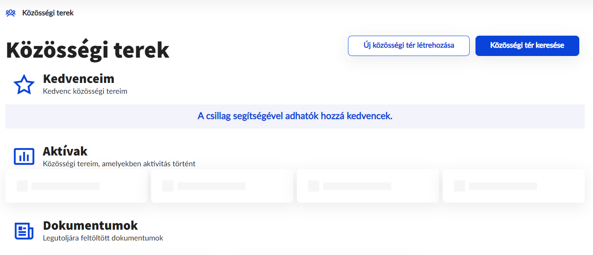Click the bar chart icon beside Aktívak

pos(24,156)
